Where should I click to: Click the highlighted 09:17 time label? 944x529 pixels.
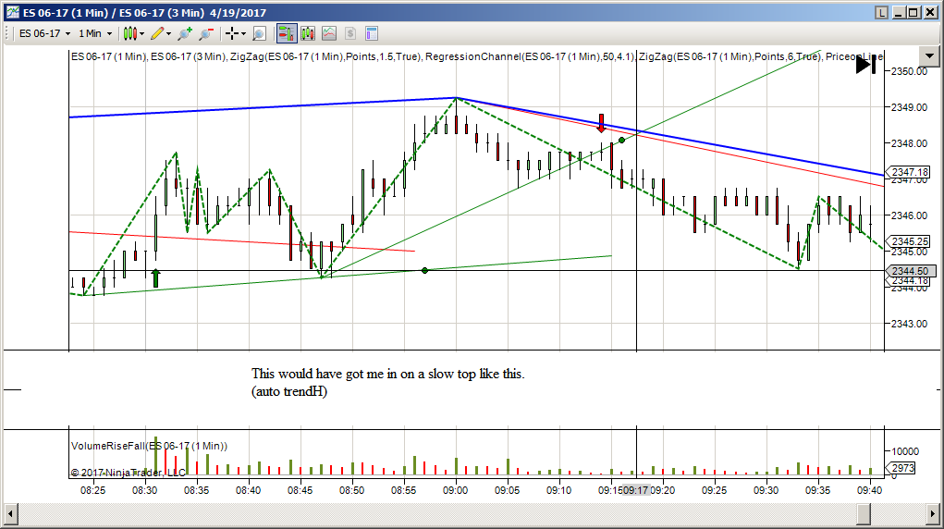click(x=636, y=490)
